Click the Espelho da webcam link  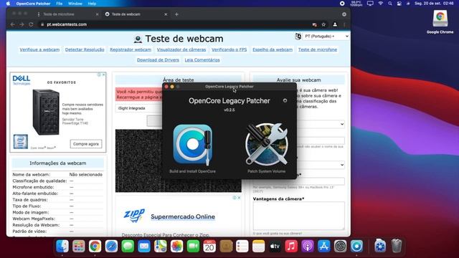273,49
